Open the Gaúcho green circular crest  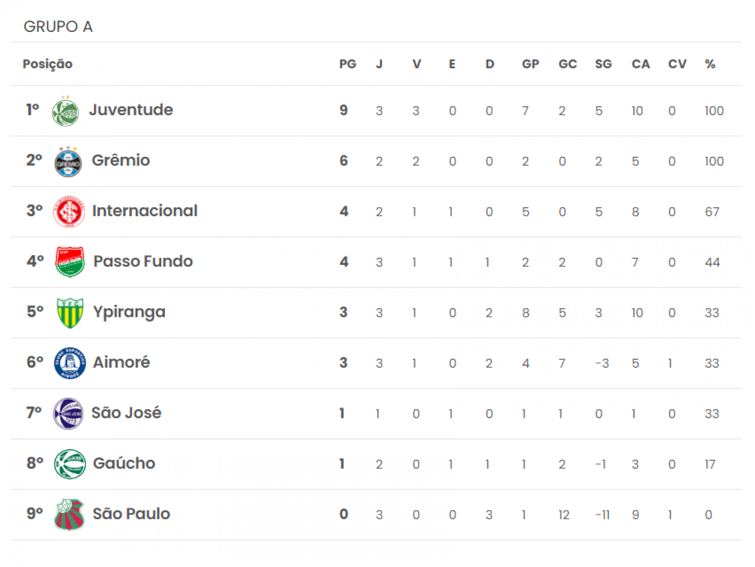click(x=70, y=464)
